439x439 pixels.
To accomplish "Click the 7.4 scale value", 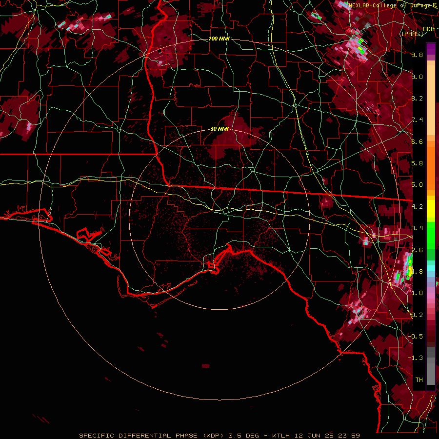I will click(x=417, y=120).
